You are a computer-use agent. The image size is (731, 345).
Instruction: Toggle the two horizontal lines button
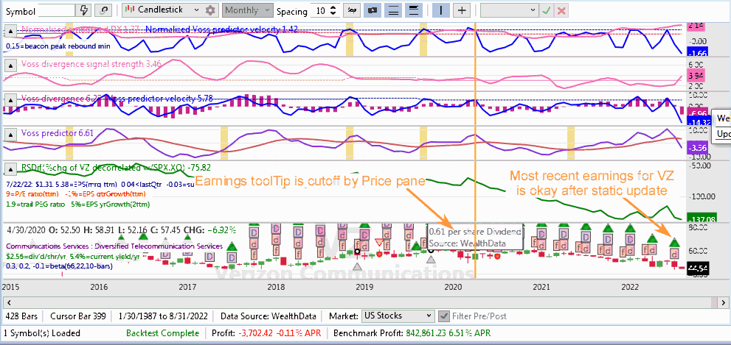tap(394, 10)
